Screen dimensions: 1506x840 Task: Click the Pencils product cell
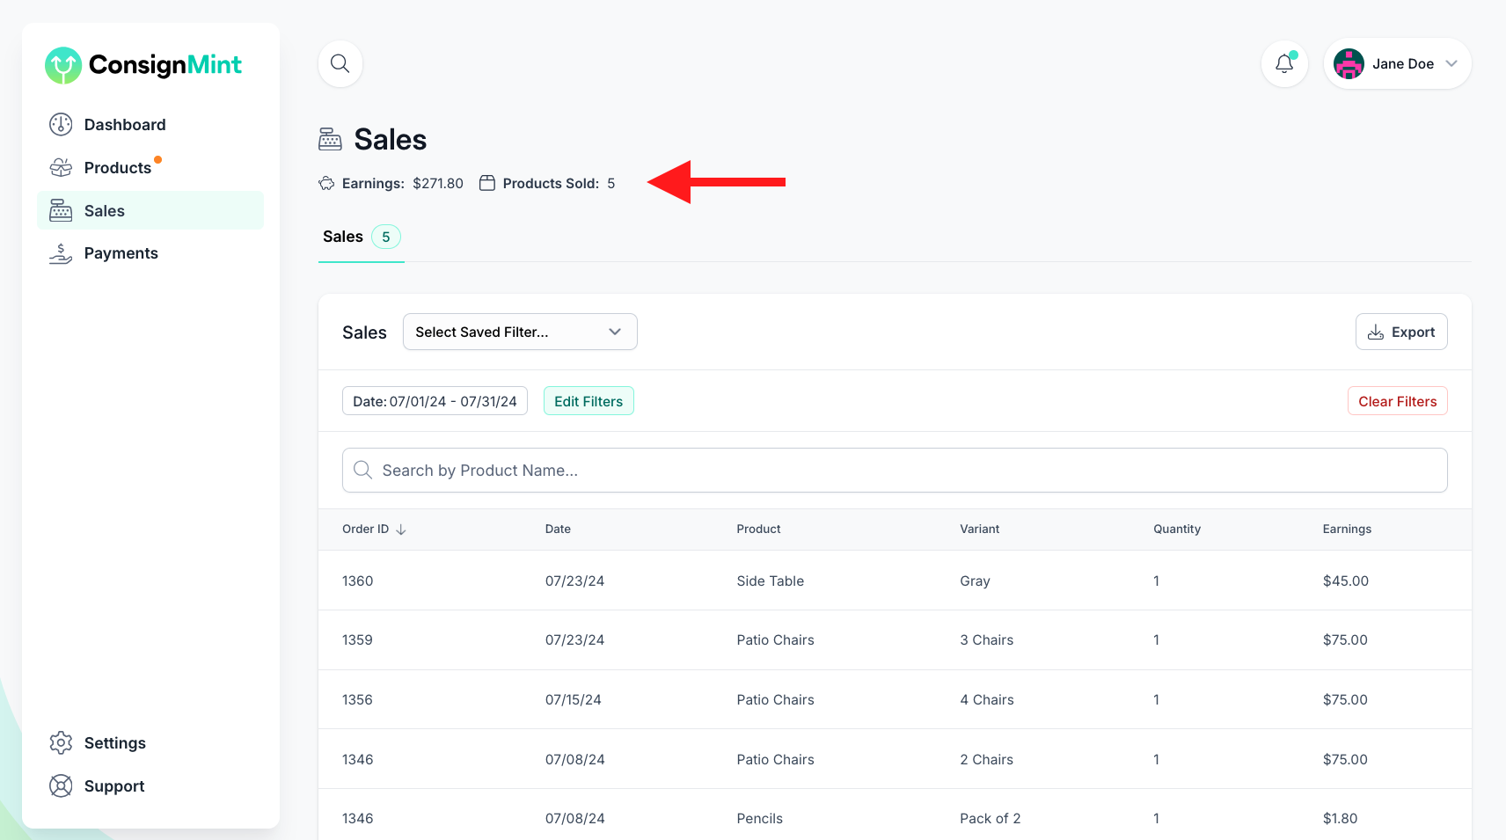[760, 818]
